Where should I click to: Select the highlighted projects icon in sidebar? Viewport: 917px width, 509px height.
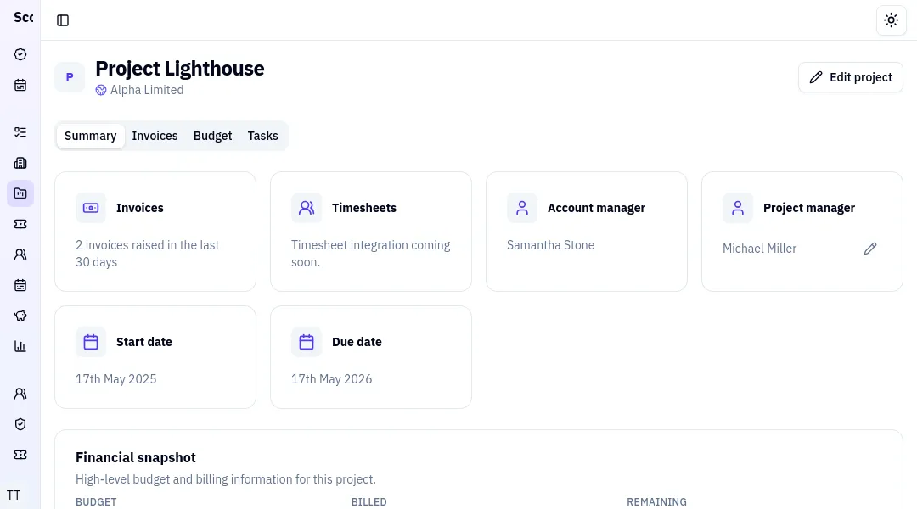pos(20,193)
